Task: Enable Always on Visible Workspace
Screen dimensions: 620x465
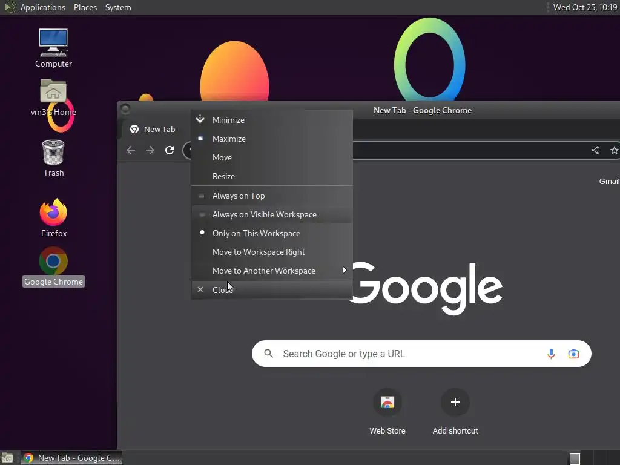Action: (272, 214)
